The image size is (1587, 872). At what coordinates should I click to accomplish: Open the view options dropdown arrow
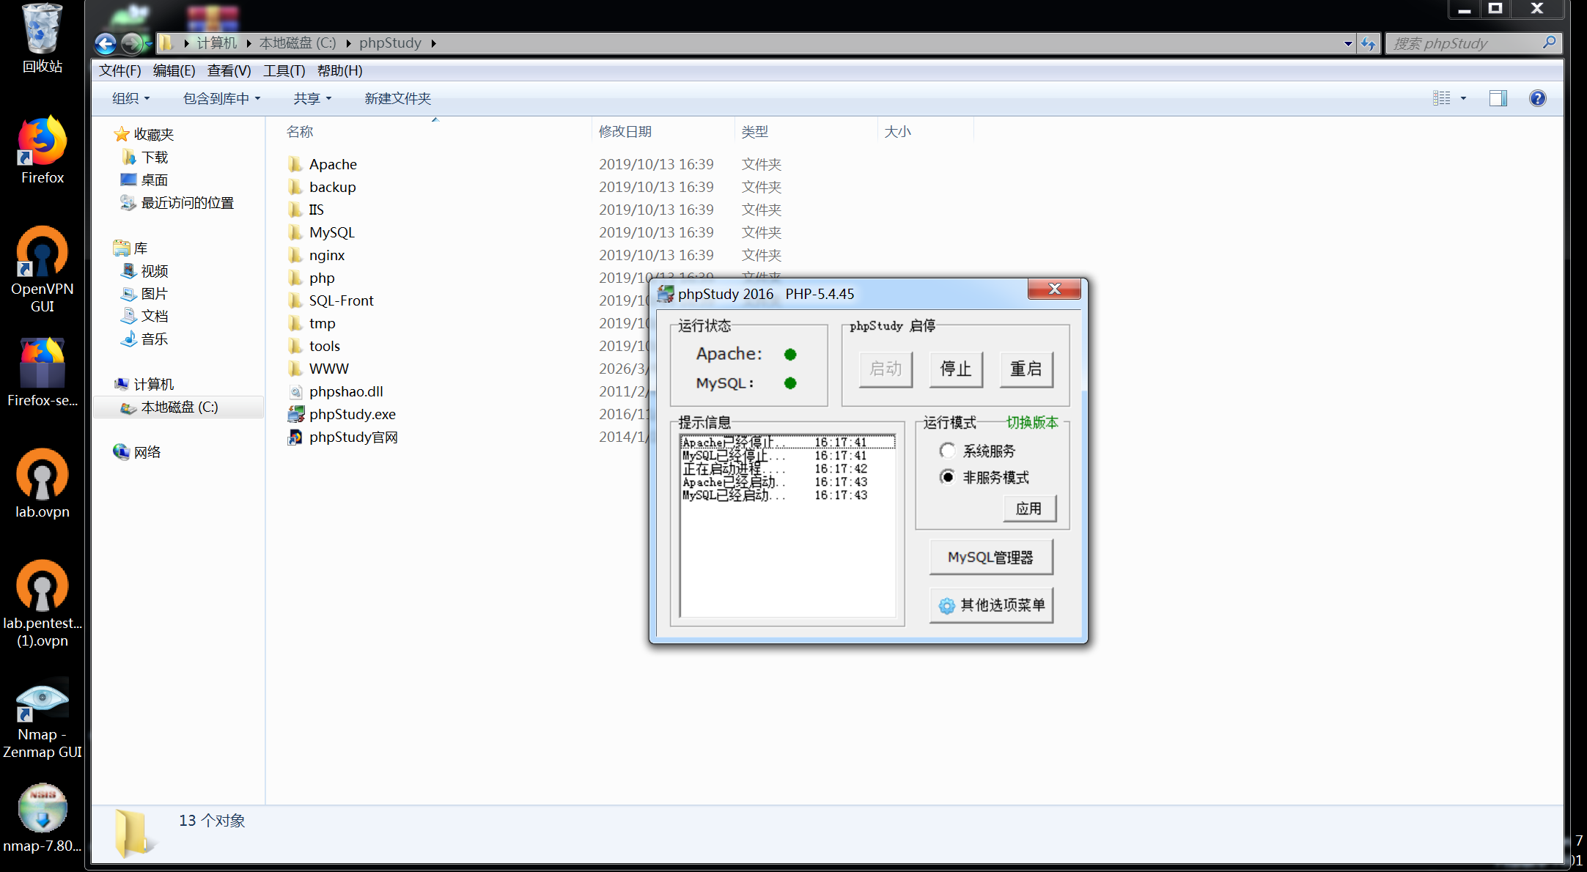pos(1463,98)
